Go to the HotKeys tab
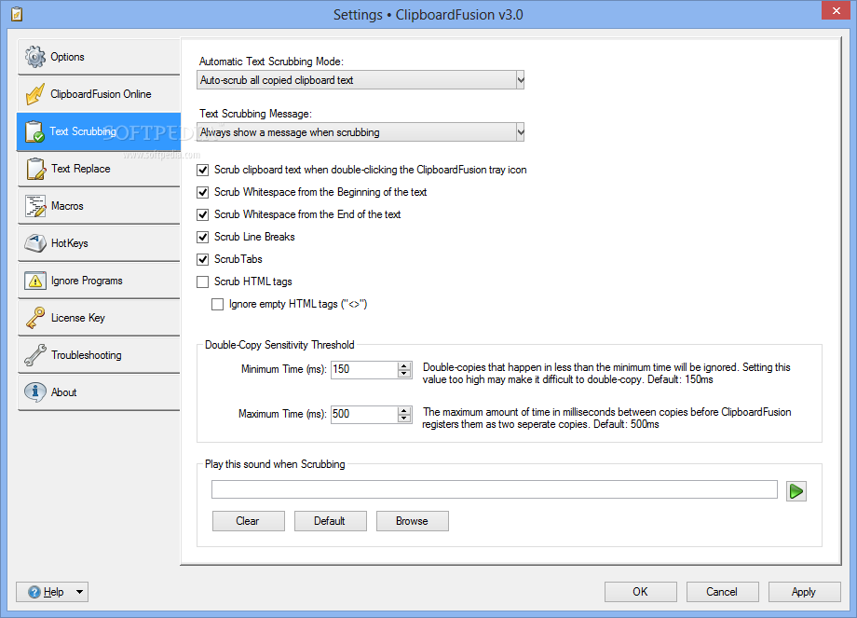 (99, 243)
